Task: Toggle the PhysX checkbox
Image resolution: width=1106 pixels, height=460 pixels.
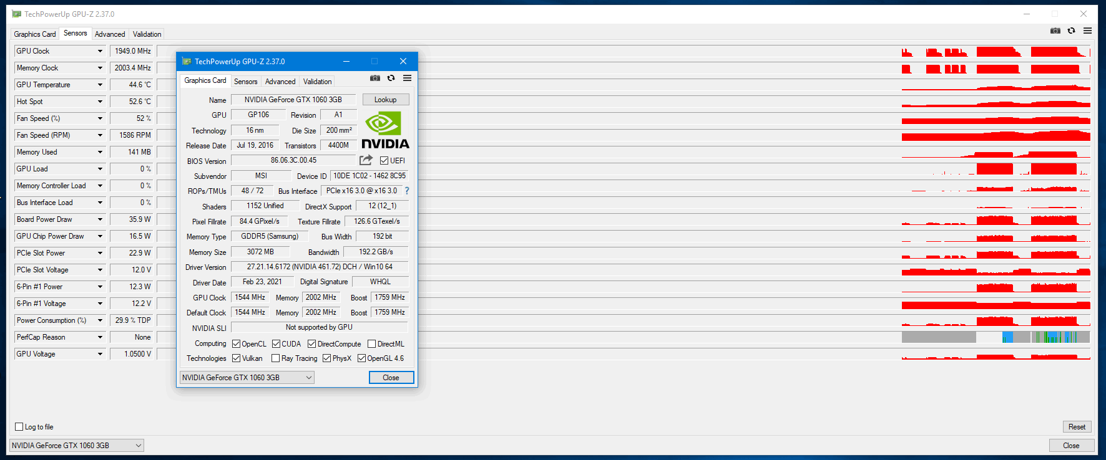Action: [x=327, y=358]
